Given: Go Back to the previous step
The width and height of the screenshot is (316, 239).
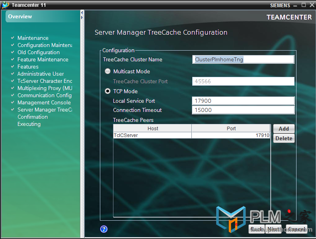Looking at the screenshot, I should coord(257,229).
